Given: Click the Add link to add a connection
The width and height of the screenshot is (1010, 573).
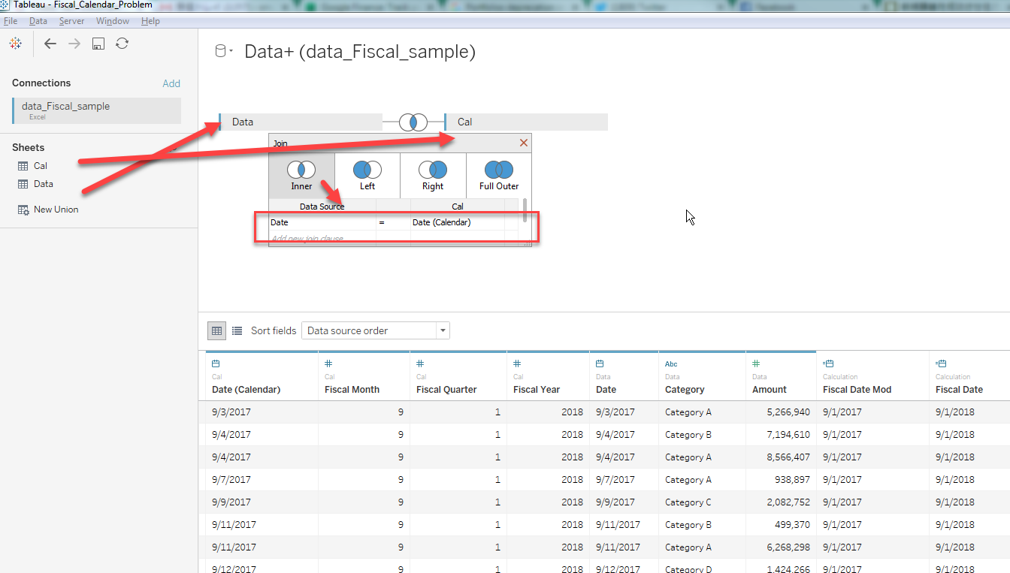Looking at the screenshot, I should (x=171, y=83).
